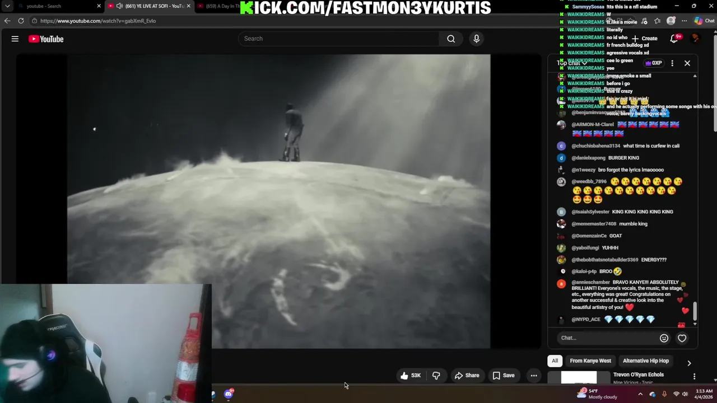
Task: Click the @NYPD_ACE chat username
Action: pyautogui.click(x=586, y=320)
